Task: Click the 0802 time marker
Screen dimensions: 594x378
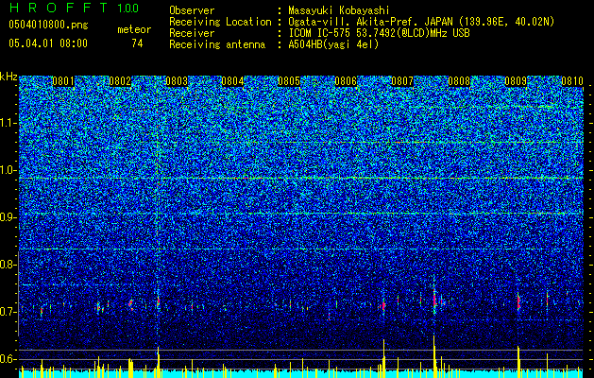Action: 120,81
